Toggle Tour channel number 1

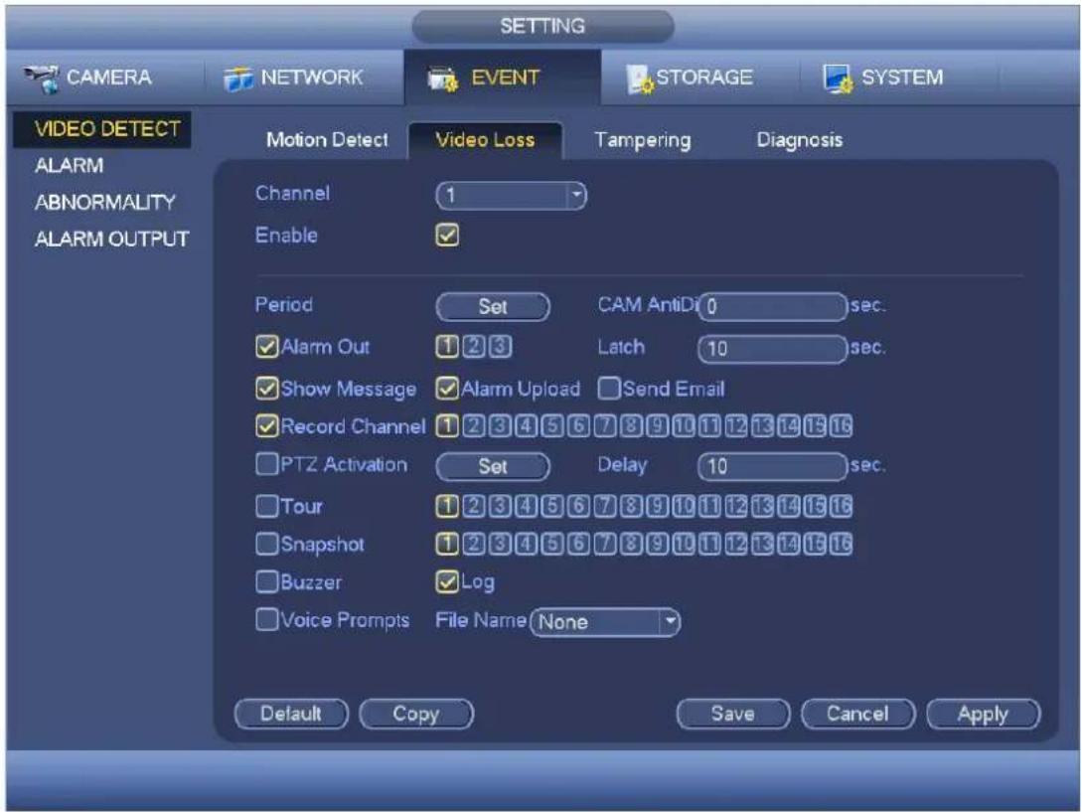click(446, 506)
